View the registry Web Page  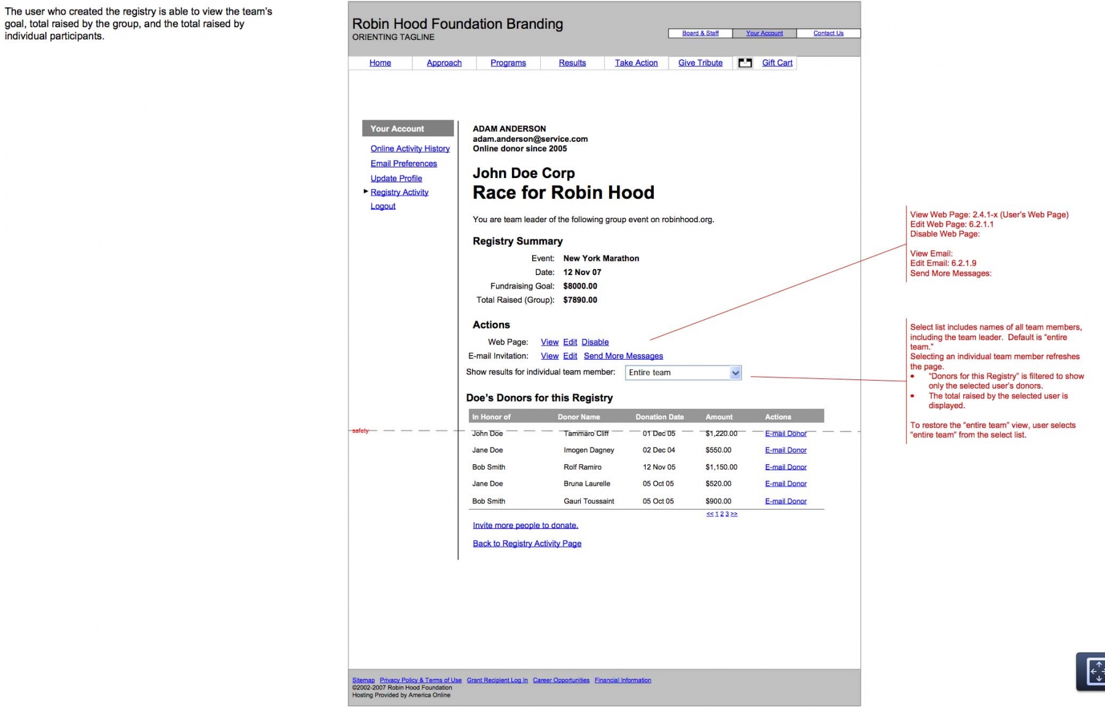point(549,342)
